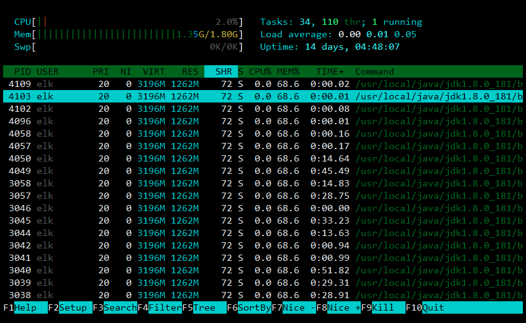Sort by the NI column header
Image resolution: width=526 pixels, height=323 pixels.
click(x=126, y=71)
